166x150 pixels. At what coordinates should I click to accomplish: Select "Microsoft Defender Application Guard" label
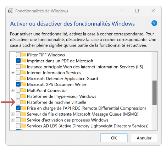[x=62, y=79]
